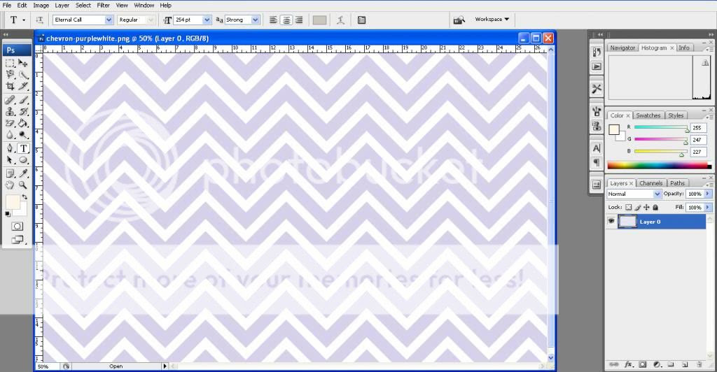
Task: Select the Eraser tool
Action: click(10, 124)
